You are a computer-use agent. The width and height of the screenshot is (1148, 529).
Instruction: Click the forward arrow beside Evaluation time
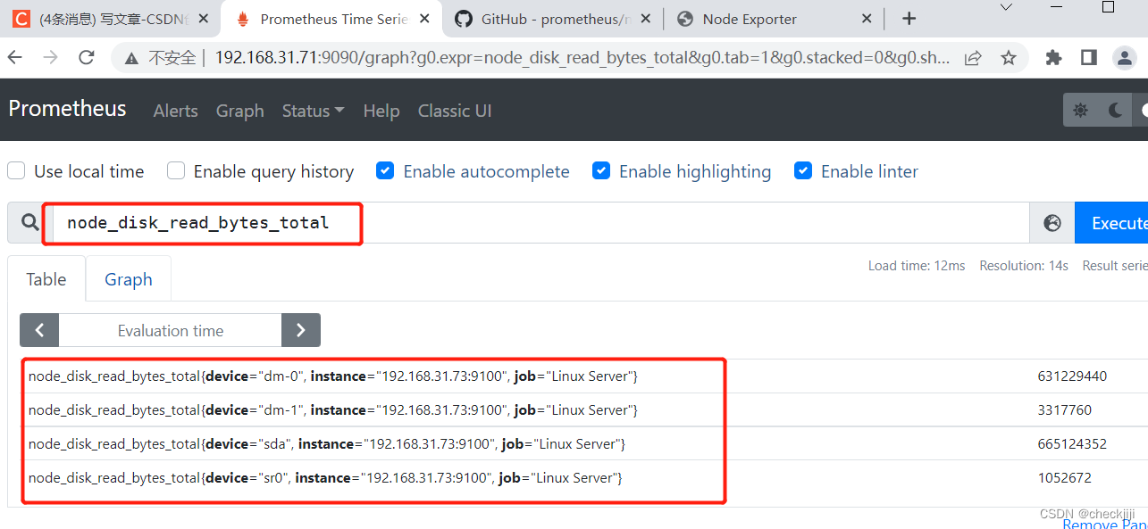pos(301,329)
